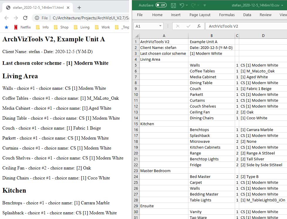
Task: Click the site info icon beside File
Action: coord(37,18)
